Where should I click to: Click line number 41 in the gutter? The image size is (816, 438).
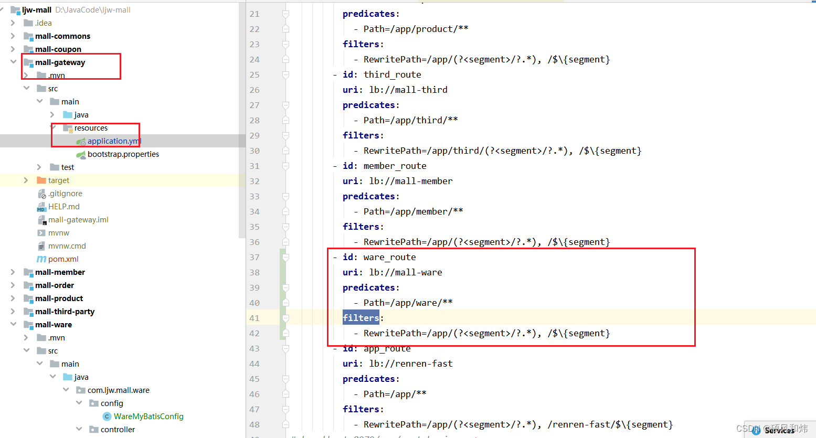(255, 318)
